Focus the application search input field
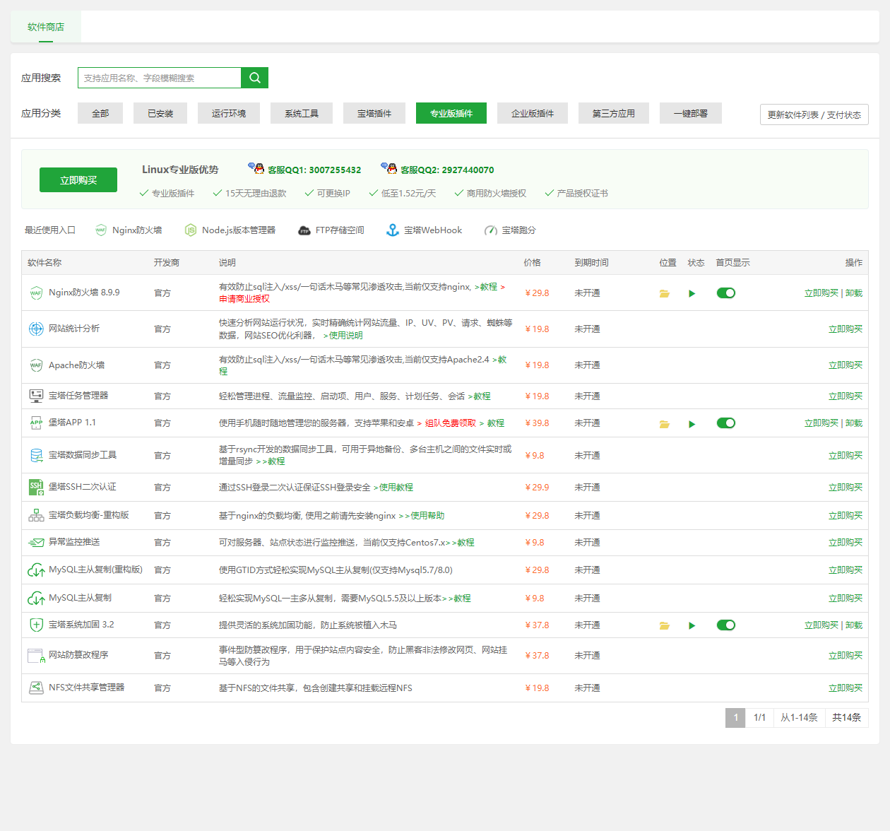The height and width of the screenshot is (831, 890). [160, 78]
